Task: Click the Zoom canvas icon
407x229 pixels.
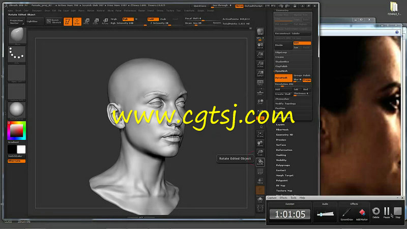Action: point(260,55)
